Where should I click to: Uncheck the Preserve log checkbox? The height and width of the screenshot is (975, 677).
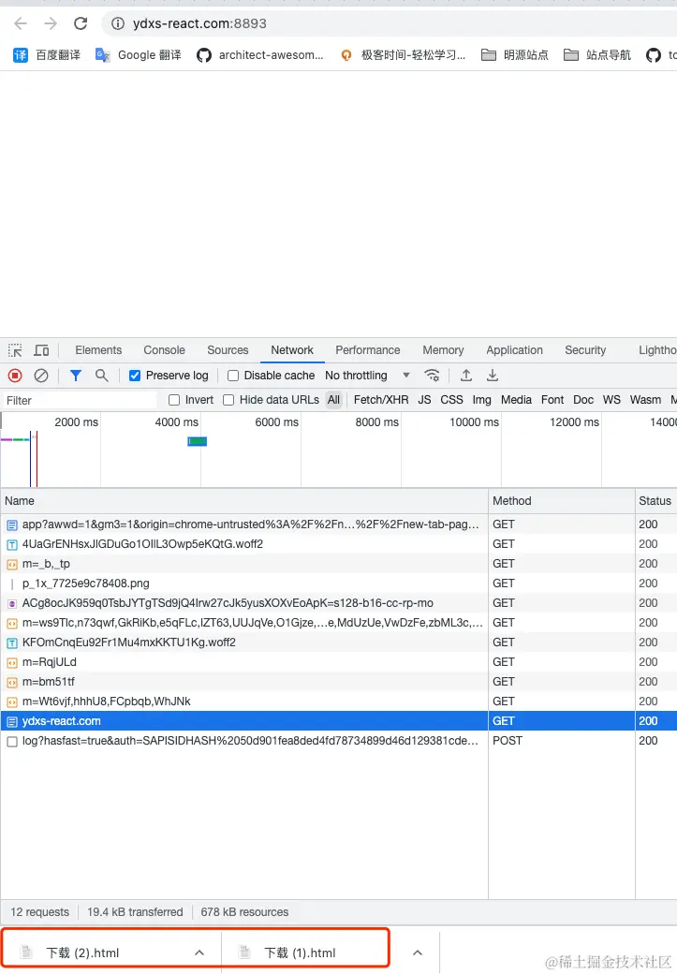[x=134, y=376]
